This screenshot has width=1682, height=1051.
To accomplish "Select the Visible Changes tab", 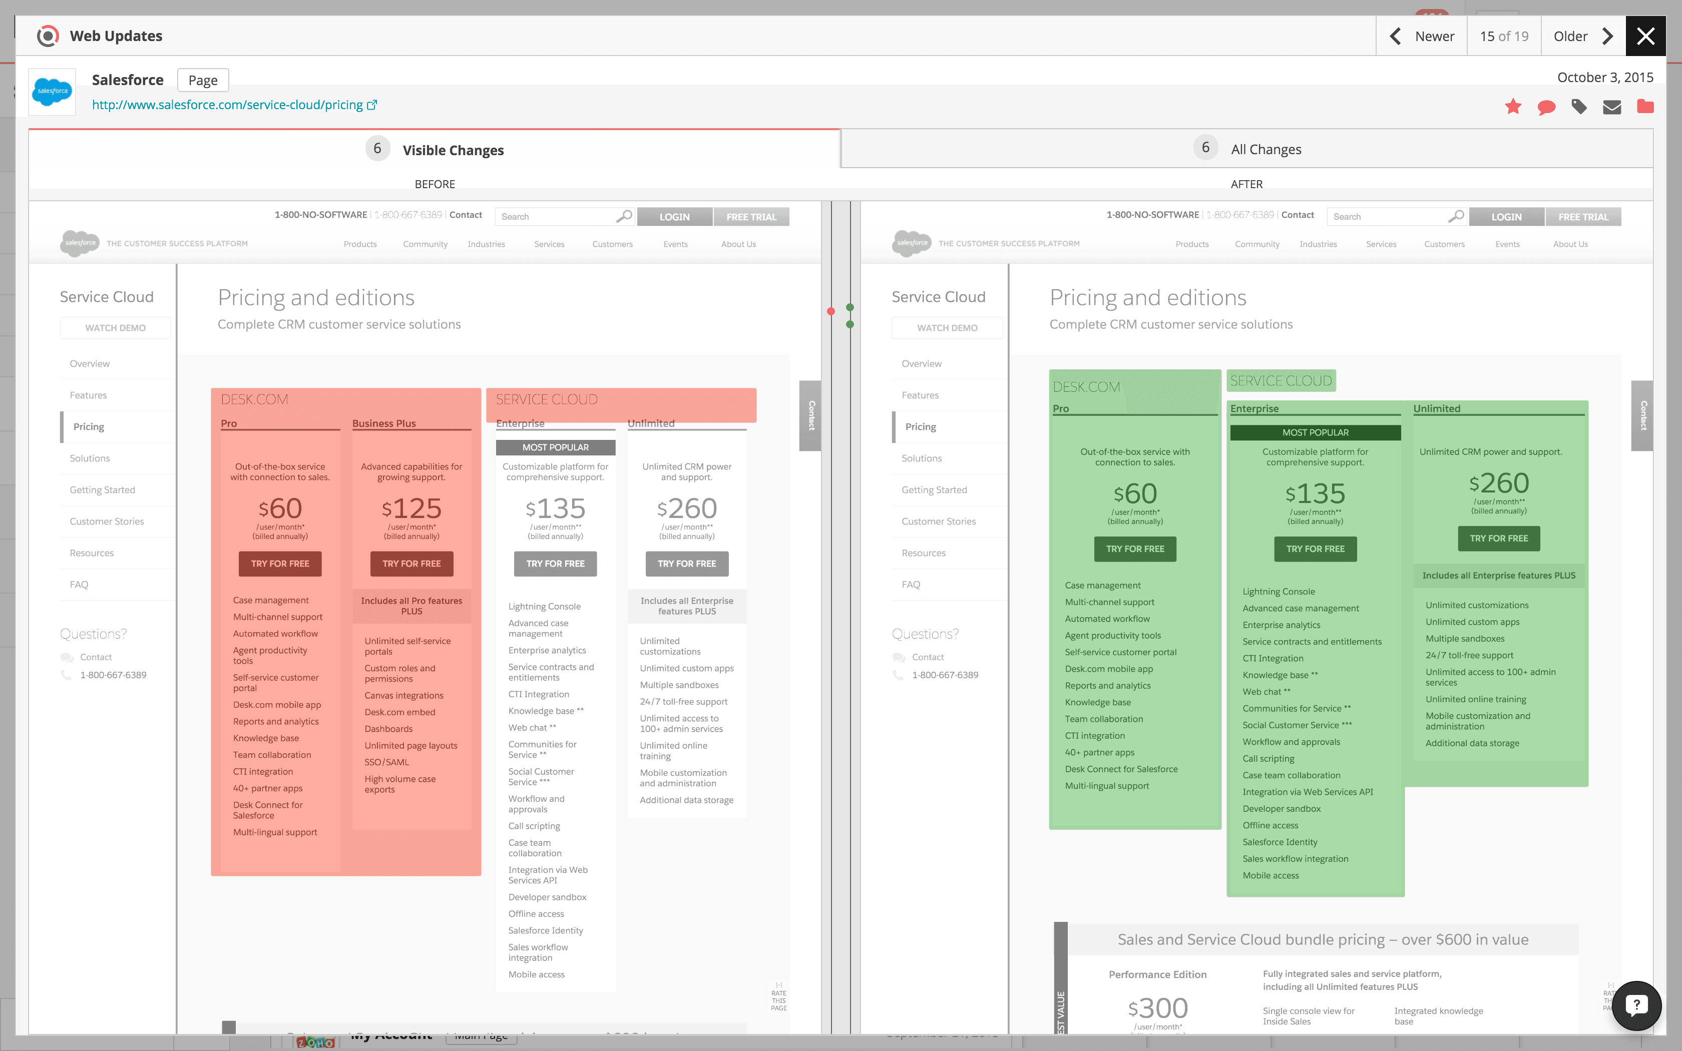I will tap(435, 150).
